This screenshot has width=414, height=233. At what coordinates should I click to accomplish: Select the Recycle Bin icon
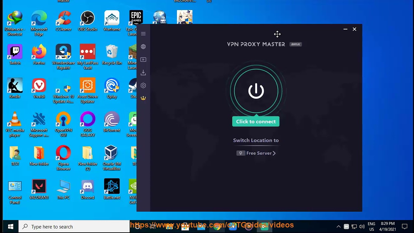[112, 55]
